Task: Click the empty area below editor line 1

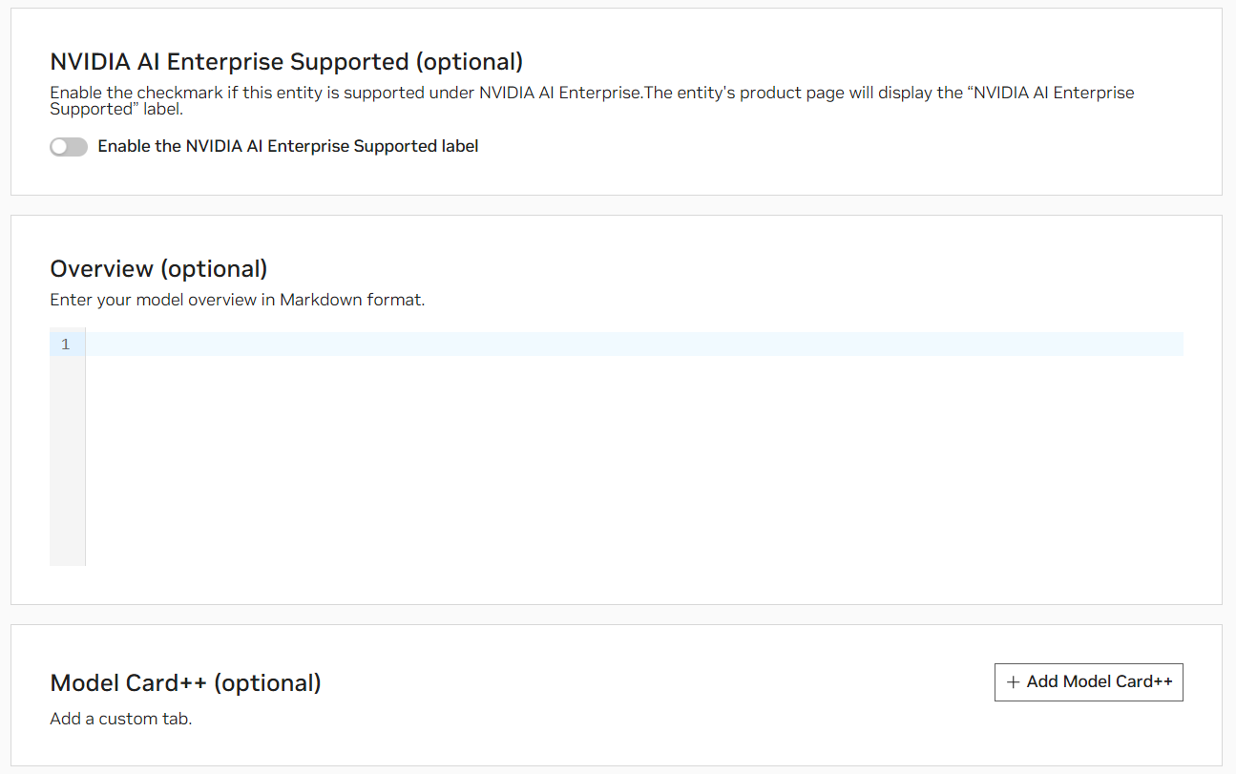Action: (630, 458)
